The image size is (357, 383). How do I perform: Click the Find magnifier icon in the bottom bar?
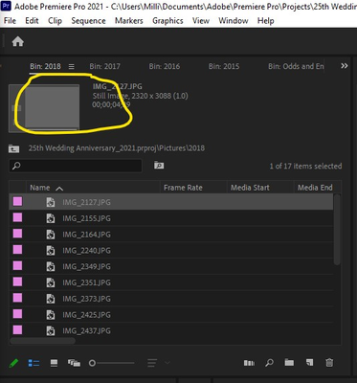(269, 363)
